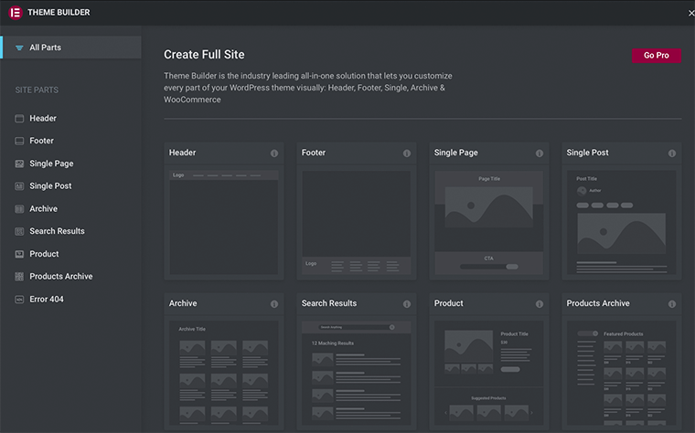Click info icon on Single Post card

click(x=672, y=153)
